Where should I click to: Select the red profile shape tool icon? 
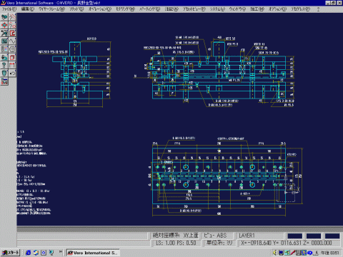pyautogui.click(x=12, y=33)
